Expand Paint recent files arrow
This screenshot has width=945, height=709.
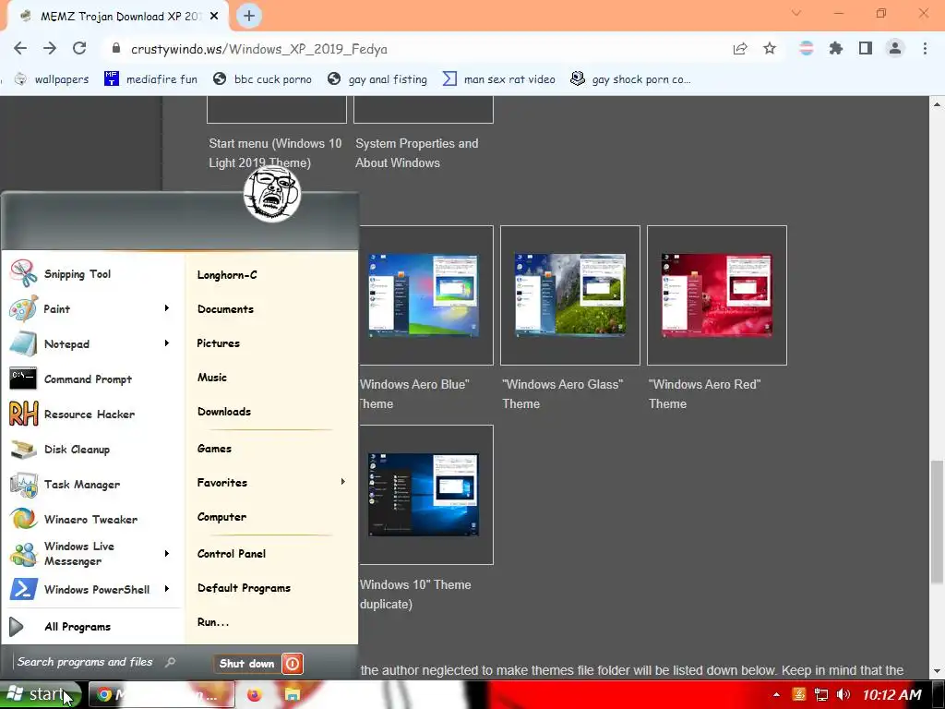point(167,308)
